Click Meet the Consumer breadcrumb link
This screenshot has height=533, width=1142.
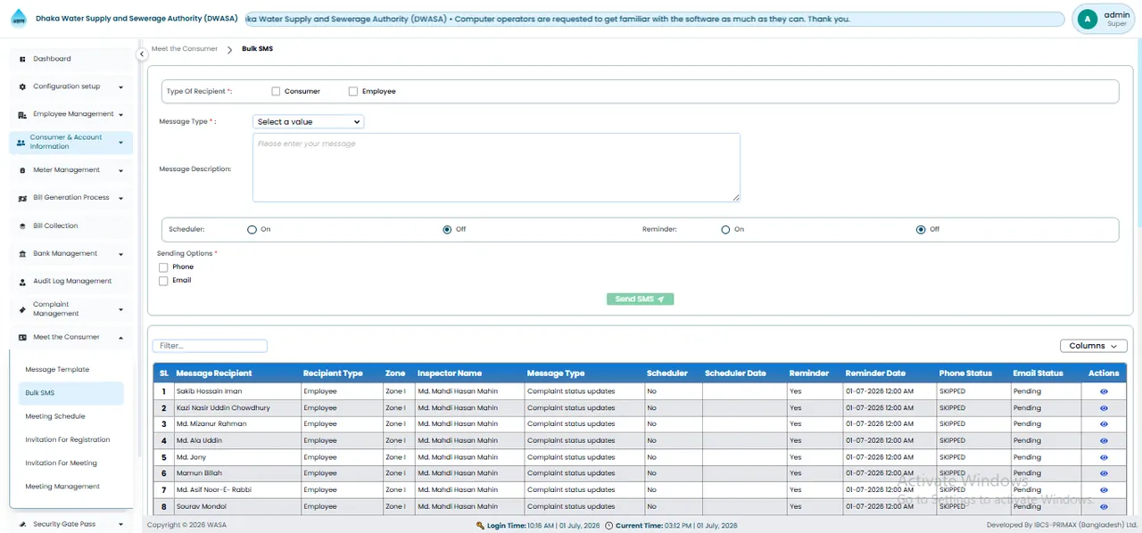click(x=184, y=49)
